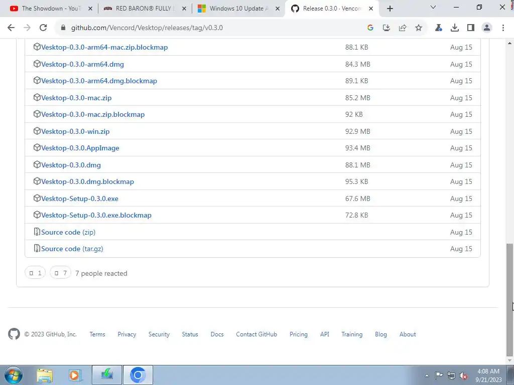Toggle Chrome side panel icon
Screen dimensions: 514x385
click(x=471, y=28)
